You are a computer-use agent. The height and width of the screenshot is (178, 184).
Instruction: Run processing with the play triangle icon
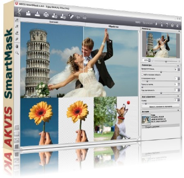click(156, 24)
